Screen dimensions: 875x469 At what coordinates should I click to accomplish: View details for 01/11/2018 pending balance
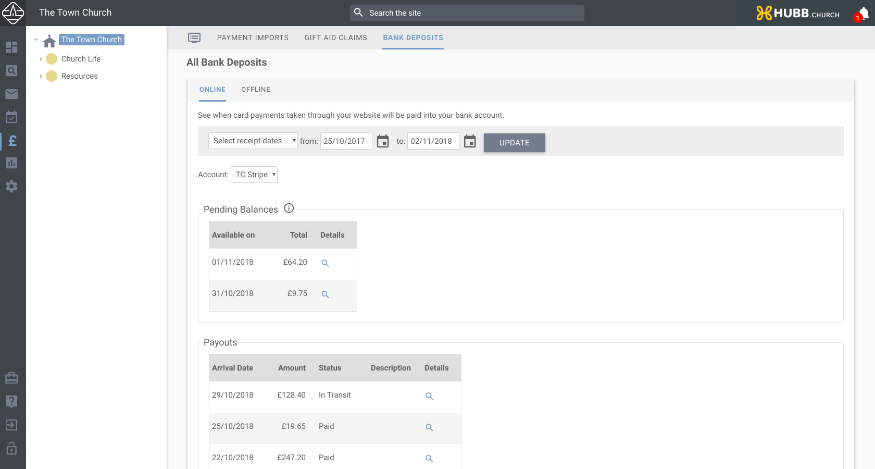325,263
